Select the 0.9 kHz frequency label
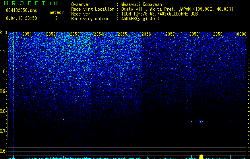The height and width of the screenshot is (159, 250). tap(3, 91)
